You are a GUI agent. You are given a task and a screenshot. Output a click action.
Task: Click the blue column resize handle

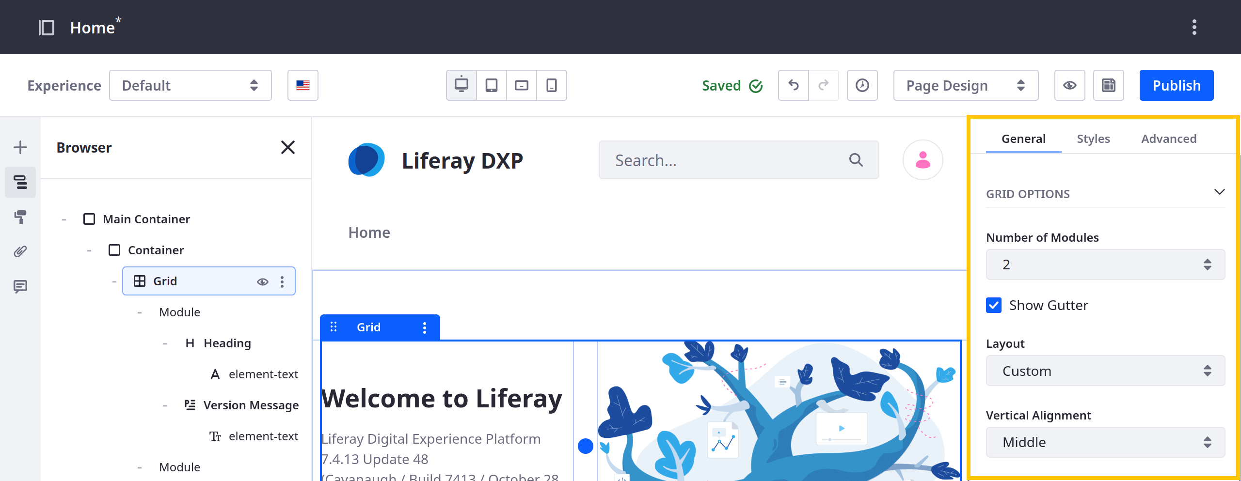click(x=586, y=446)
